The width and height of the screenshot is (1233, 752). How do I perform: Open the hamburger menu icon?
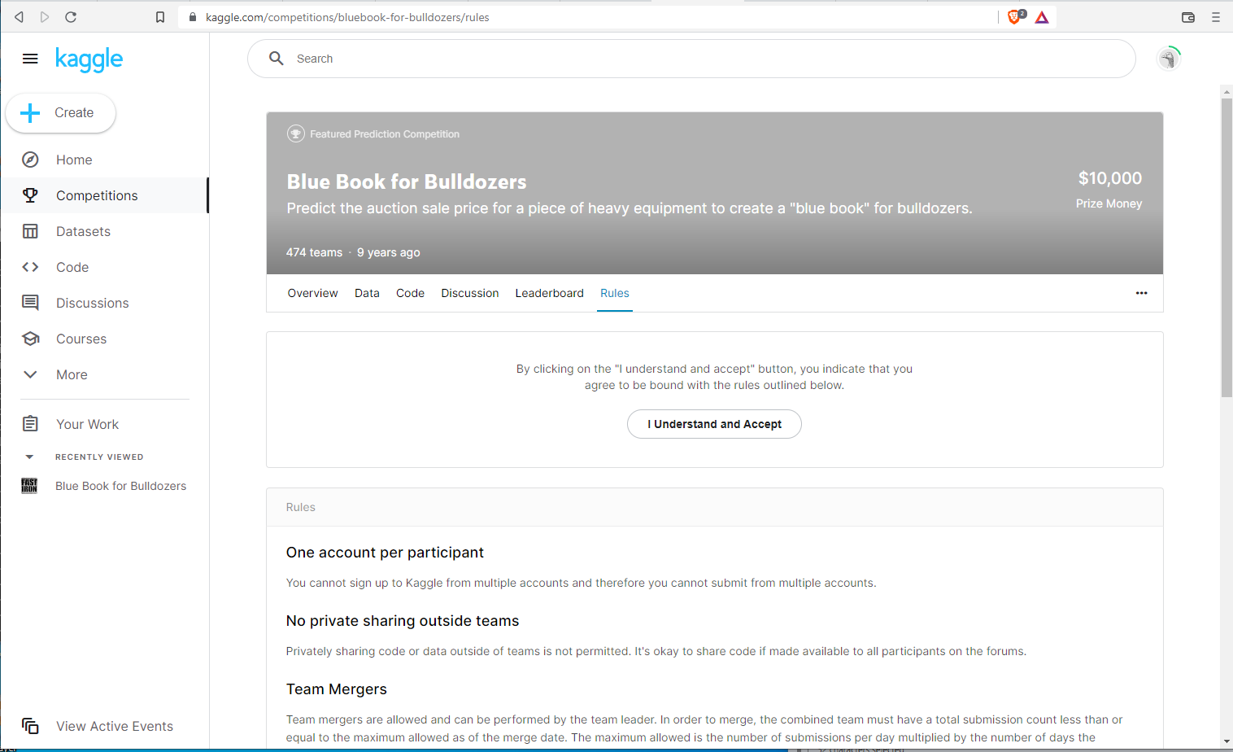[x=30, y=59]
